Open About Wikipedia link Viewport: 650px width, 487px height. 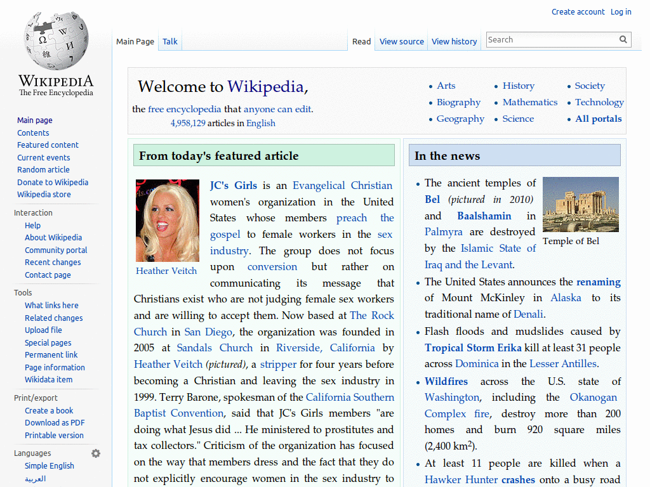[x=53, y=237]
